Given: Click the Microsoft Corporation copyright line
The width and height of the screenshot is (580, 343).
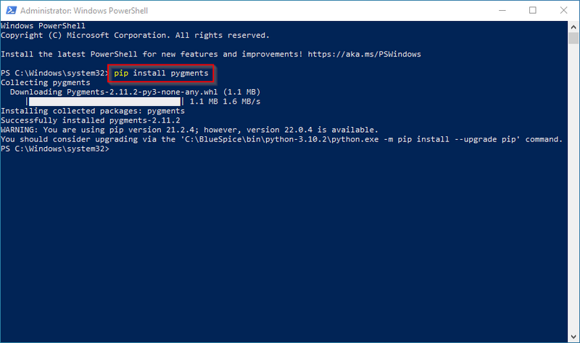Looking at the screenshot, I should [x=135, y=36].
